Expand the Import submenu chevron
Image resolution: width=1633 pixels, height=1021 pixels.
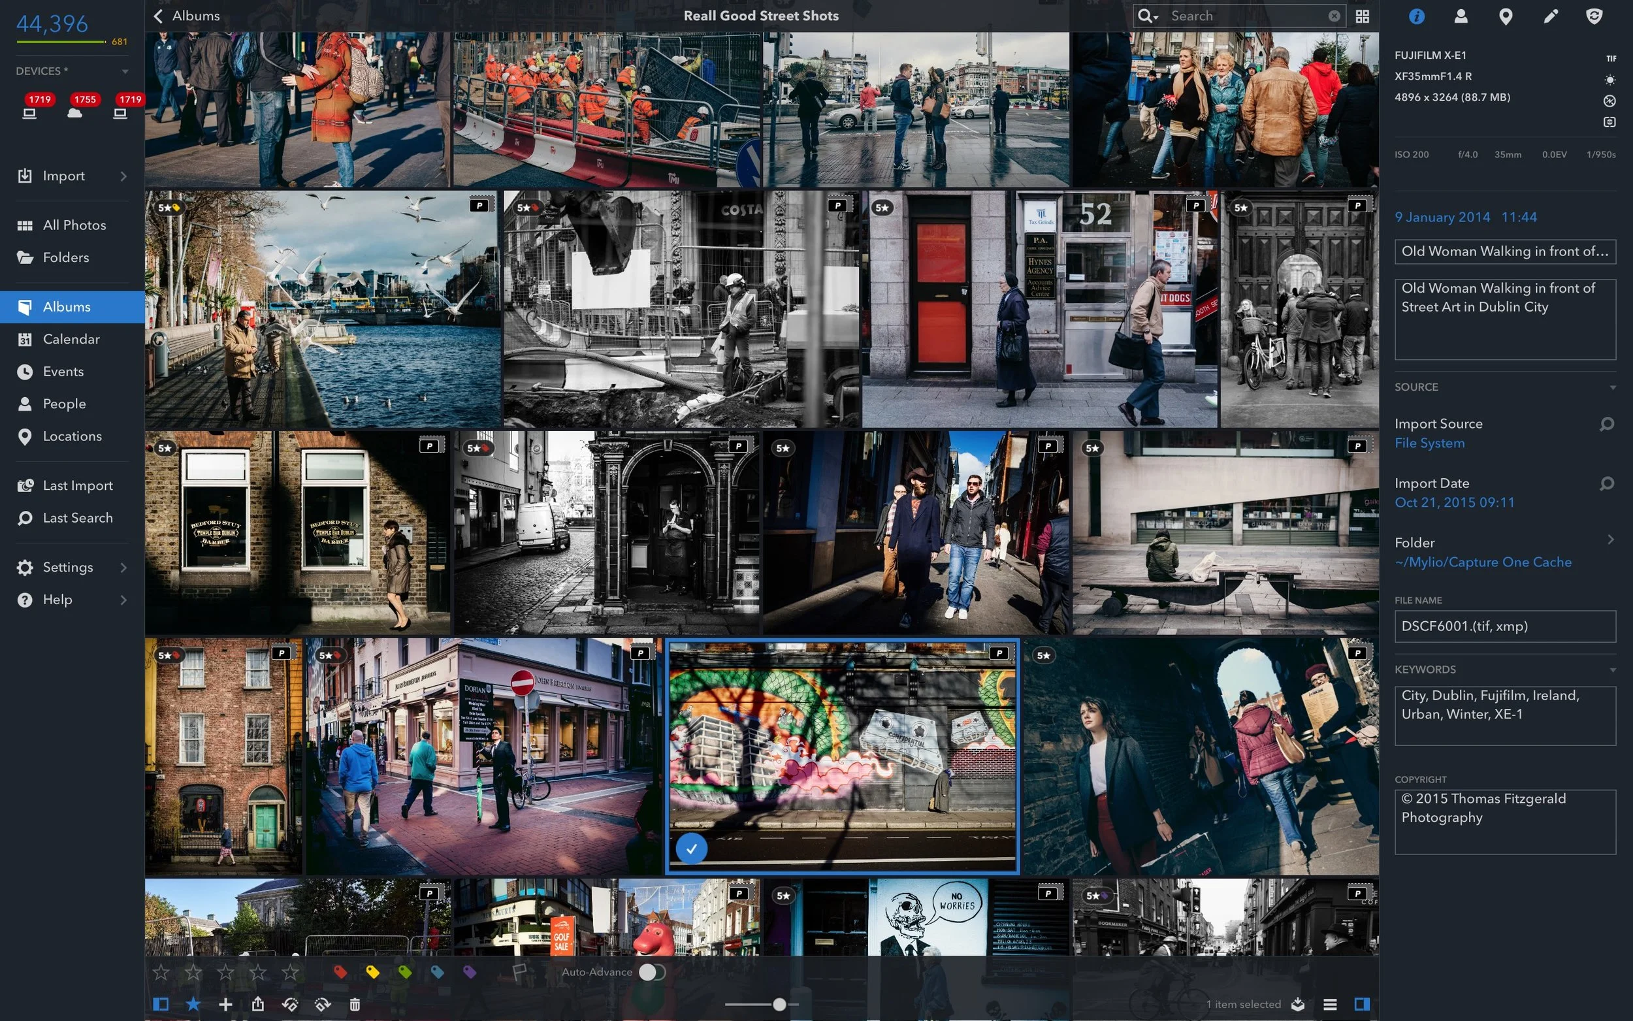(x=123, y=176)
